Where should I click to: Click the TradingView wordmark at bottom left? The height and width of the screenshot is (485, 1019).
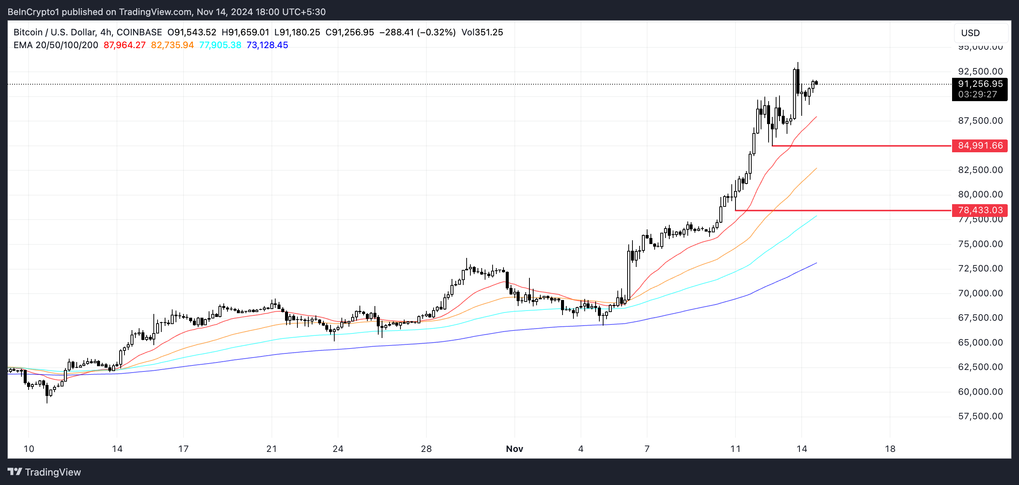pos(53,472)
